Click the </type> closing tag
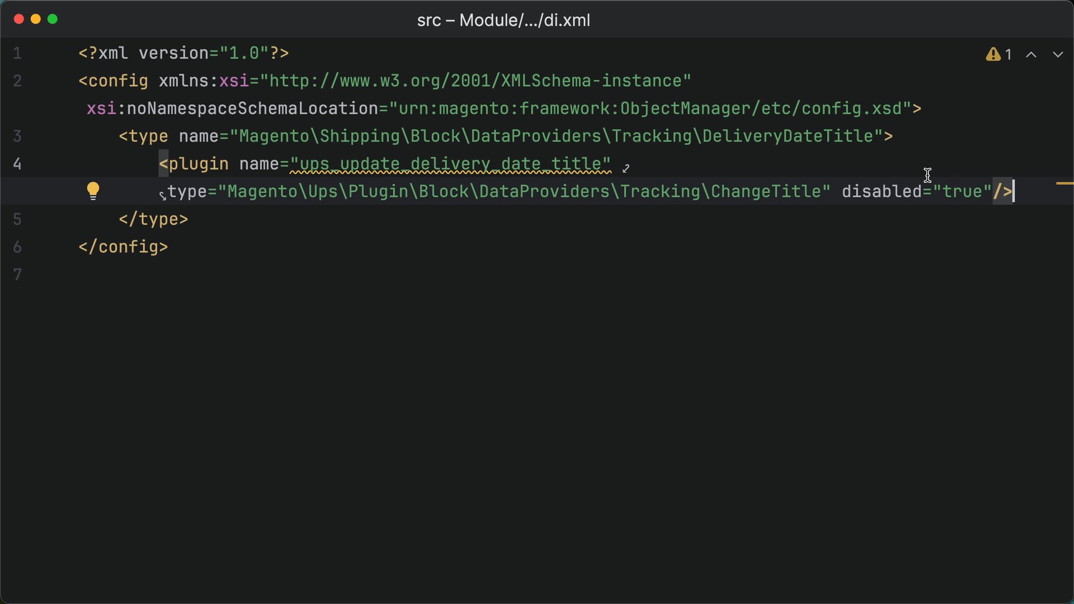1074x604 pixels. pos(153,219)
